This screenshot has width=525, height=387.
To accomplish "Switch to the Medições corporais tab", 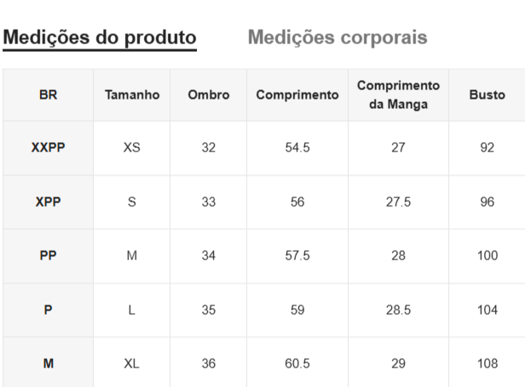I will (337, 37).
